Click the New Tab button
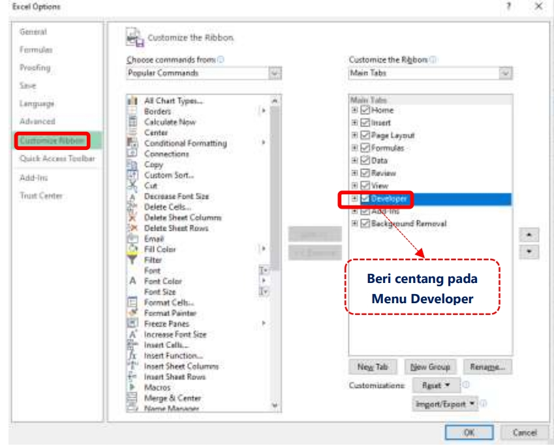554x446 pixels. pyautogui.click(x=373, y=367)
